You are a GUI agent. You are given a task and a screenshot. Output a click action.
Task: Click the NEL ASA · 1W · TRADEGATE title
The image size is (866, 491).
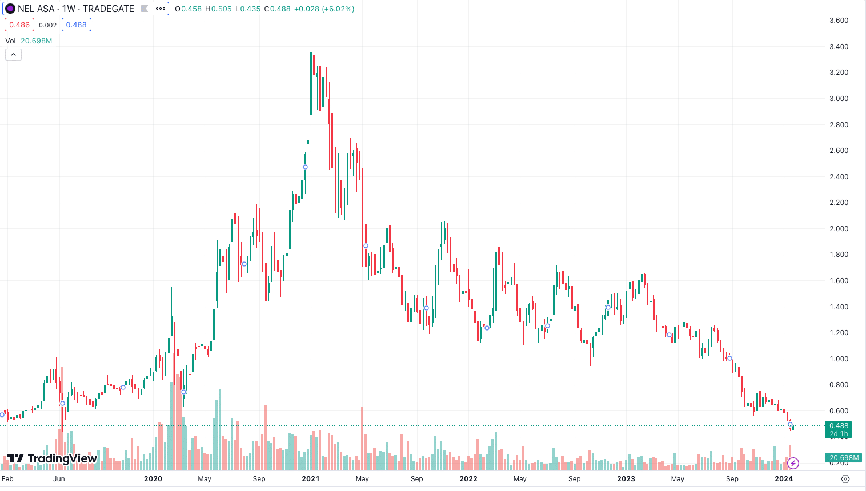[76, 9]
